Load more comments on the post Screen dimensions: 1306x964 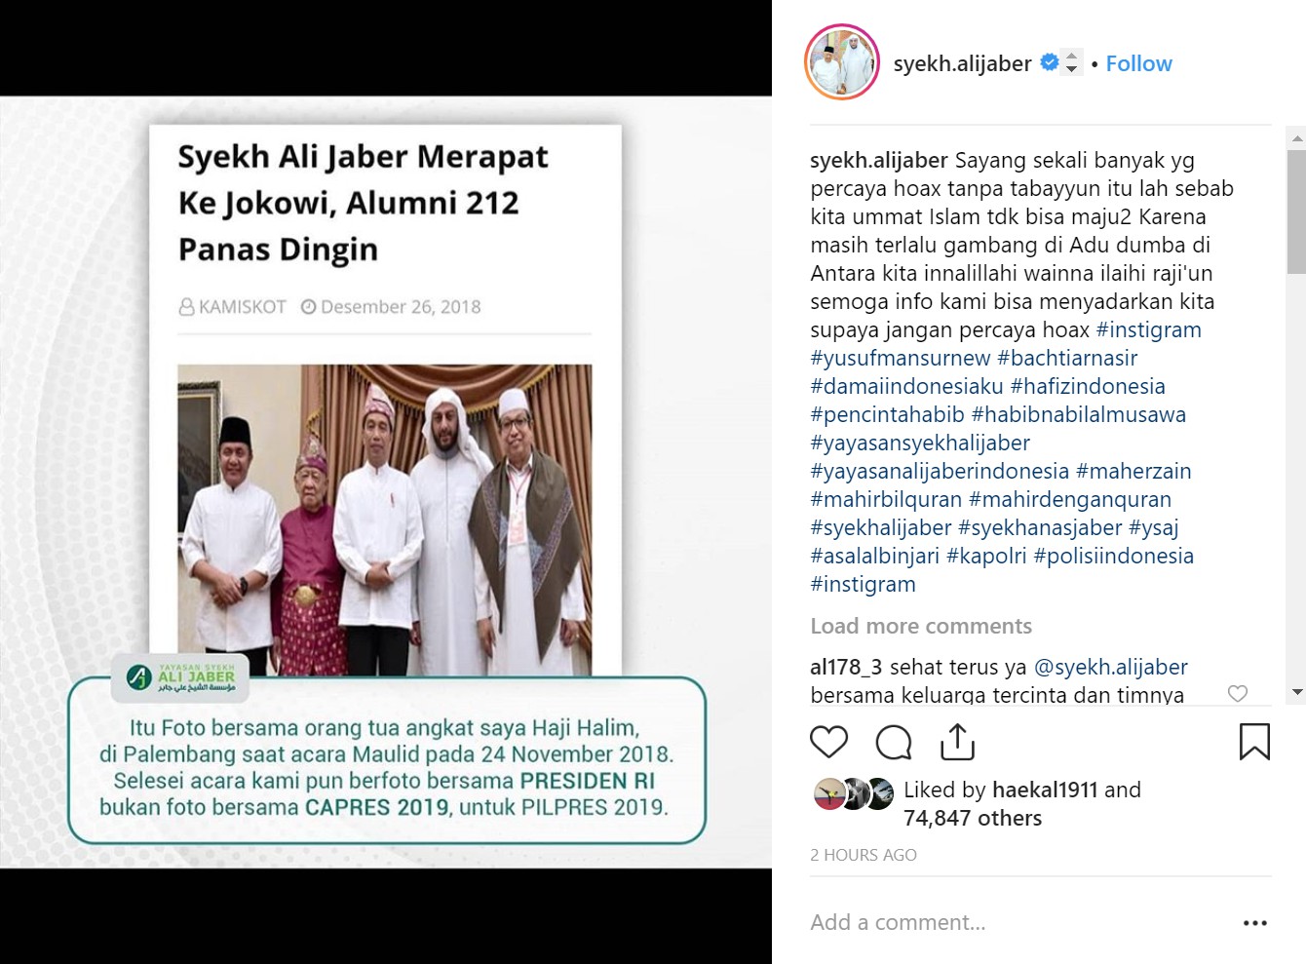coord(921,626)
